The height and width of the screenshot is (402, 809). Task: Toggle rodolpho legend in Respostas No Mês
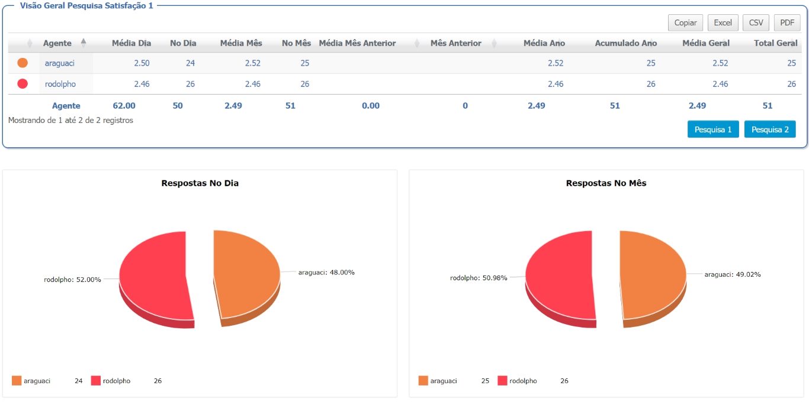point(518,381)
